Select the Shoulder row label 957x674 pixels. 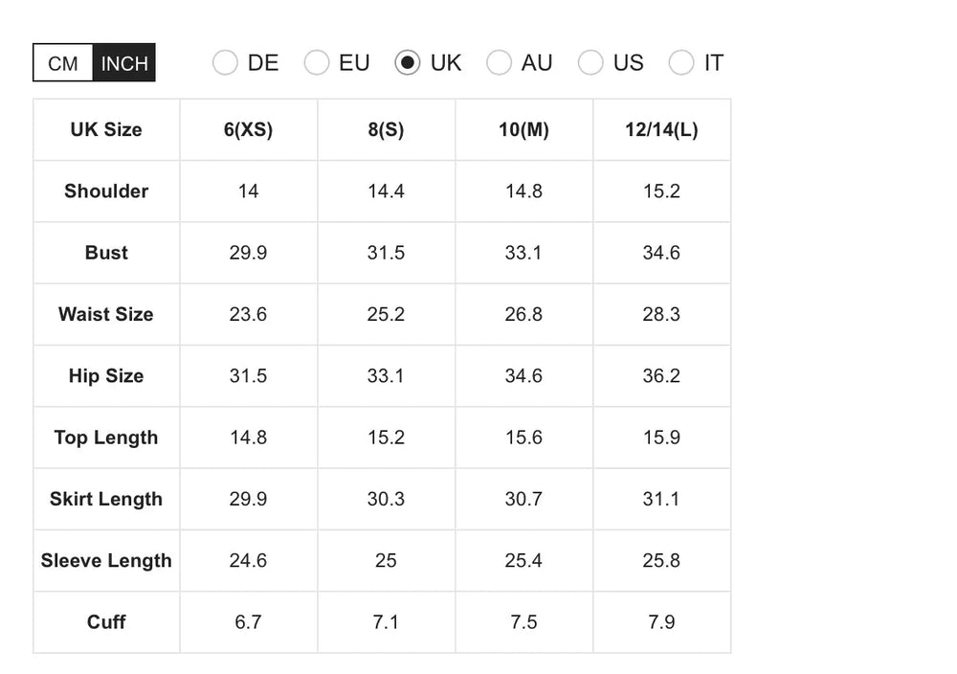(106, 191)
